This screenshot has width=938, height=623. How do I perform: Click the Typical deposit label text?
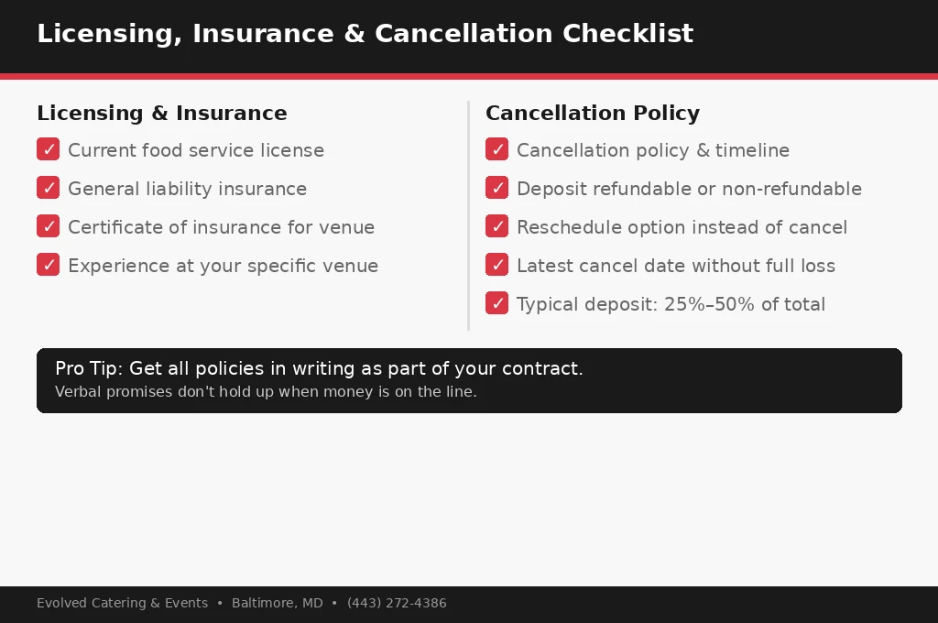(671, 304)
